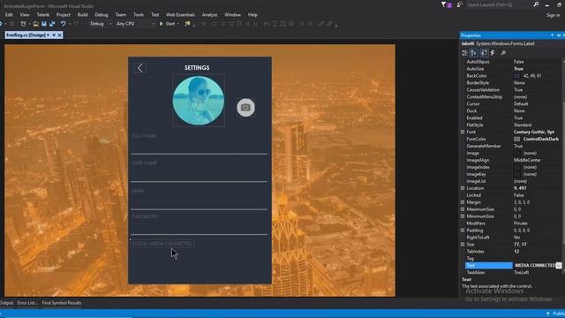565x318 pixels.
Task: Expand the Size property
Action: (x=463, y=245)
